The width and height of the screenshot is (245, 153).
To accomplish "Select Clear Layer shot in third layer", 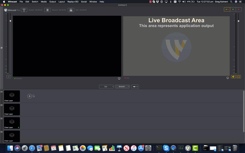I will (x=12, y=123).
